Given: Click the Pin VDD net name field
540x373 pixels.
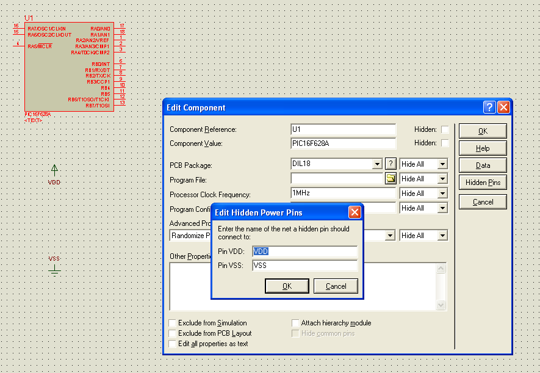Looking at the screenshot, I should tap(305, 252).
